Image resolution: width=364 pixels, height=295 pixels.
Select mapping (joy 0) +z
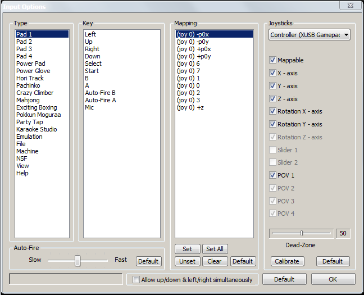tap(214, 107)
